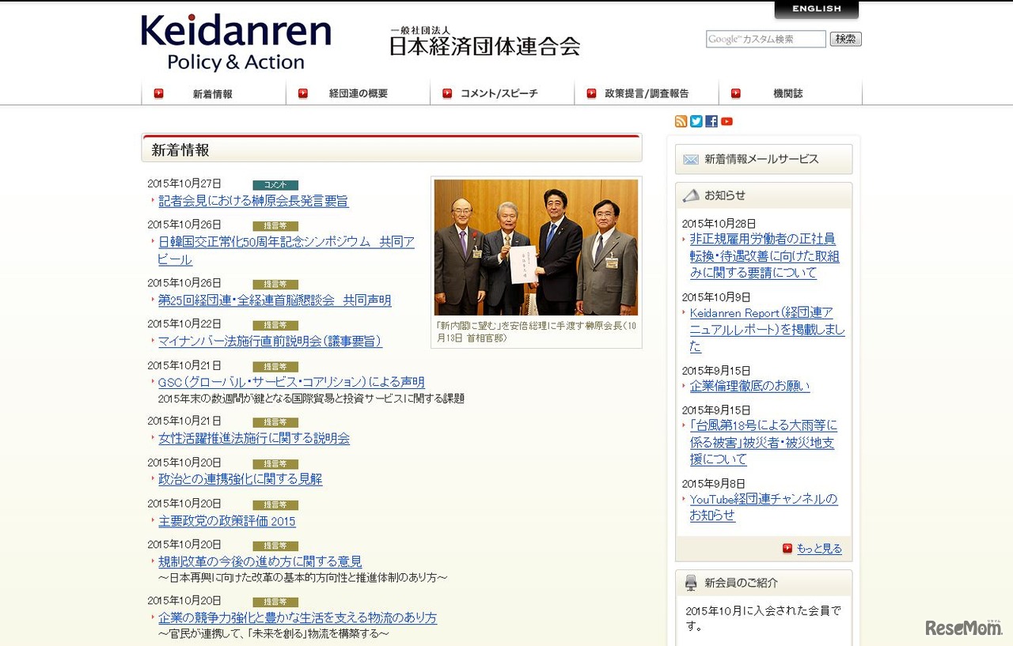Click the red arrow icon next to もっと見る
Image resolution: width=1013 pixels, height=646 pixels.
(x=787, y=548)
